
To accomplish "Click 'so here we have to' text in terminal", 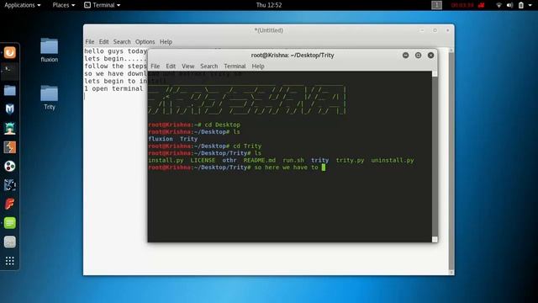I will point(286,167).
